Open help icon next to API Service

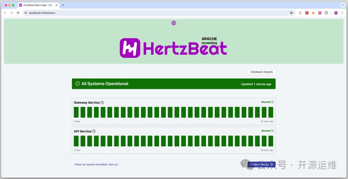coord(94,131)
